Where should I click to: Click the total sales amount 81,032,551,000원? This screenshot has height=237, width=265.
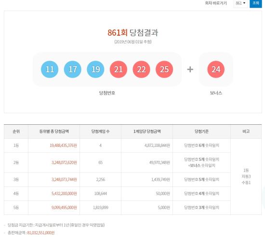[x=41, y=233]
